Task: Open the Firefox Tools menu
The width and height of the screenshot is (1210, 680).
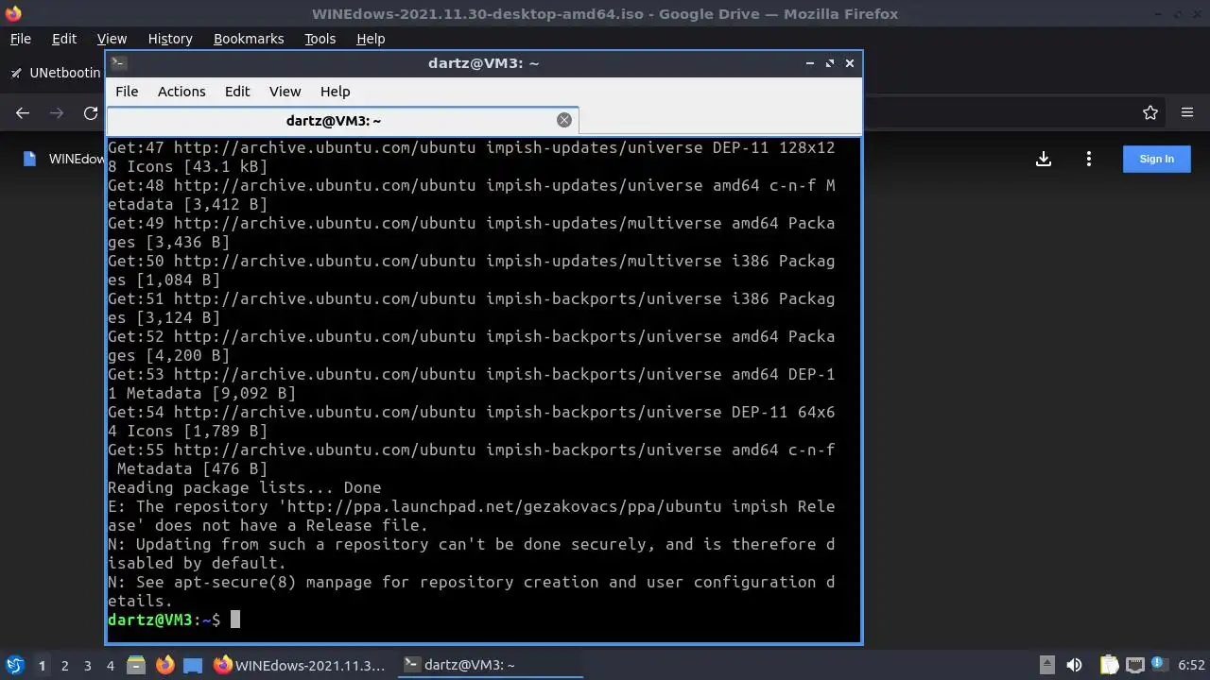Action: click(x=320, y=39)
